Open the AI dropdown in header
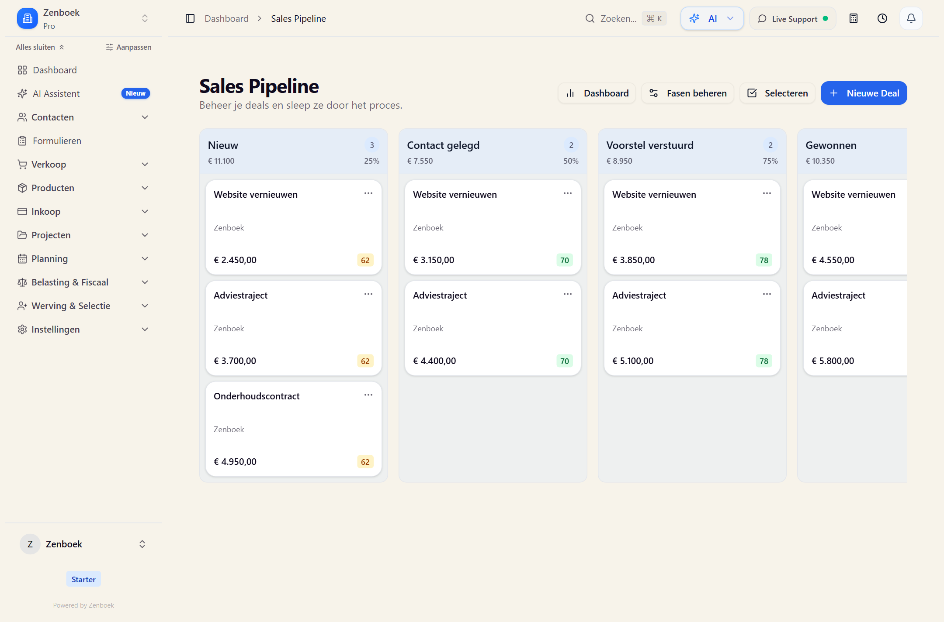Image resolution: width=944 pixels, height=622 pixels. 712,18
